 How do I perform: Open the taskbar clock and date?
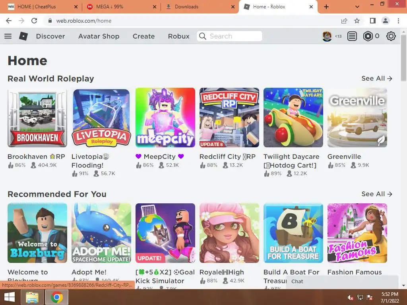[390, 297]
